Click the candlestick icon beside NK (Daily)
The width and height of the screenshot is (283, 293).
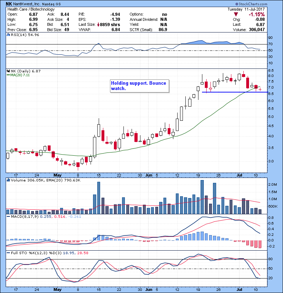pyautogui.click(x=8, y=71)
